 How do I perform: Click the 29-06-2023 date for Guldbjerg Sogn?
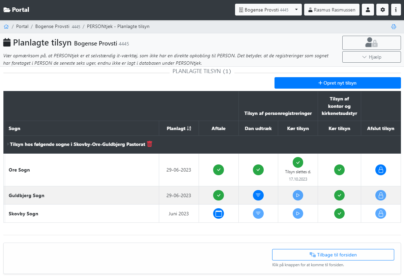pyautogui.click(x=179, y=195)
